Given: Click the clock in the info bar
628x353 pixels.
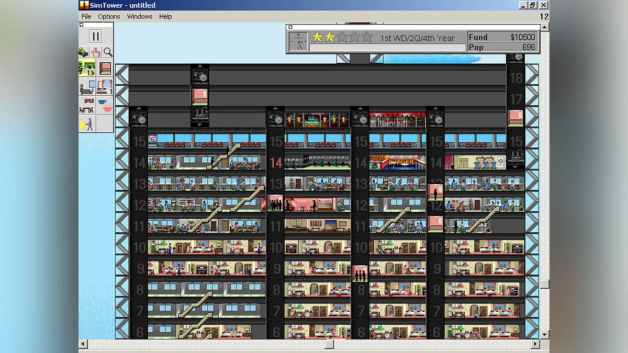Looking at the screenshot, I should pos(298,42).
